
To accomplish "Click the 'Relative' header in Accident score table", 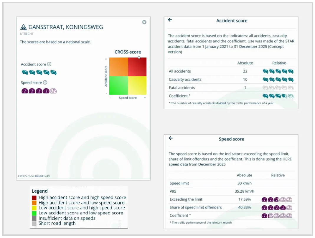I will [x=279, y=63].
